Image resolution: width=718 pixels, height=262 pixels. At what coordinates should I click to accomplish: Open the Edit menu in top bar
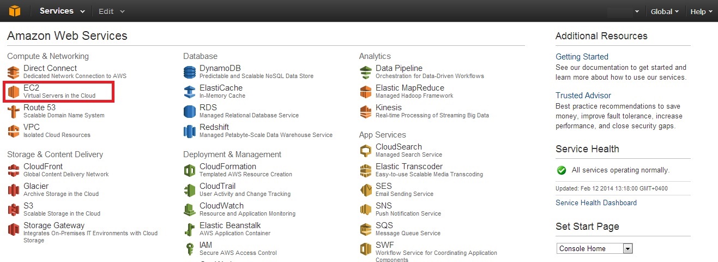[x=112, y=11]
